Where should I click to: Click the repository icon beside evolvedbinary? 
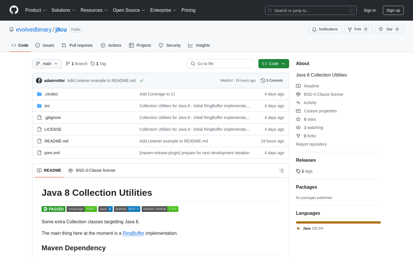[x=11, y=30]
